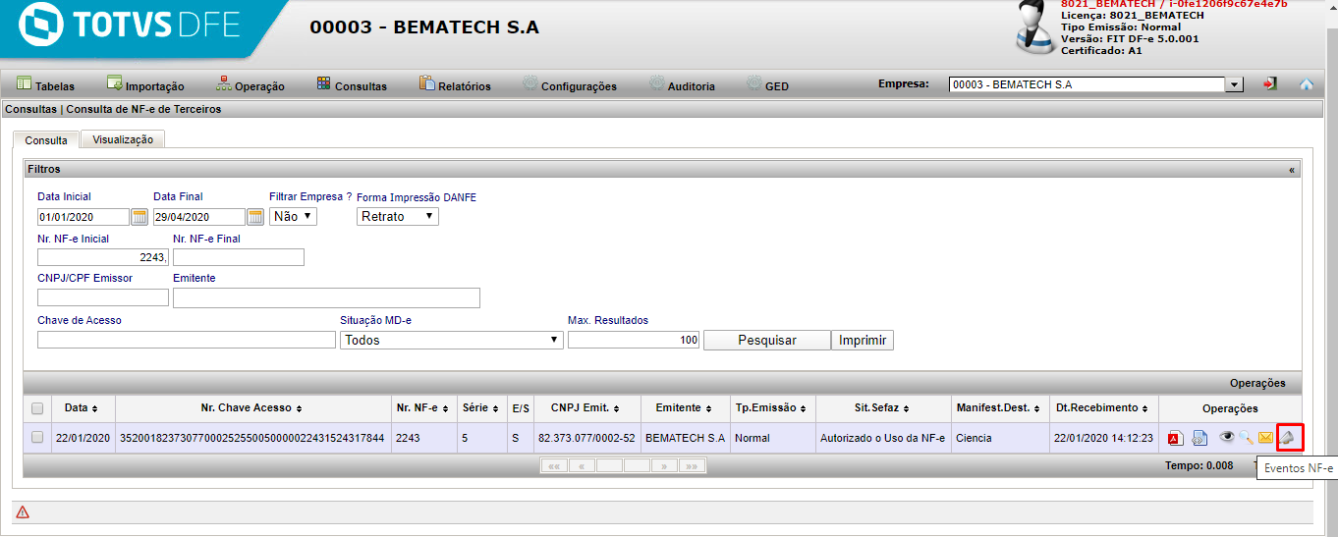Click the eye view icon in row 2243
1338x537 pixels.
1227,437
